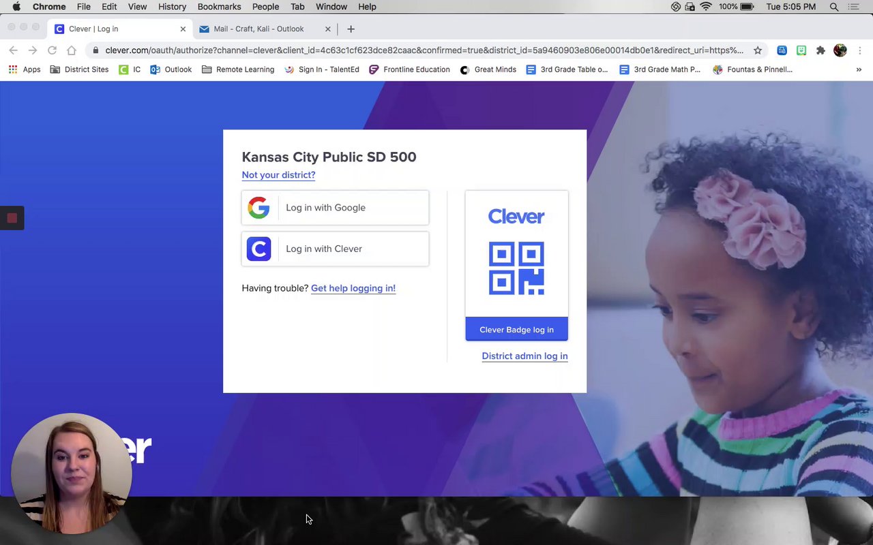Click the Clever C logo icon
This screenshot has height=545, width=873.
tap(258, 249)
